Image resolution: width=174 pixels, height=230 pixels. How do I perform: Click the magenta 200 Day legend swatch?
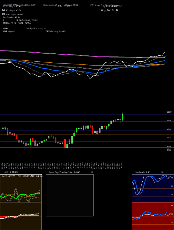[3, 14]
